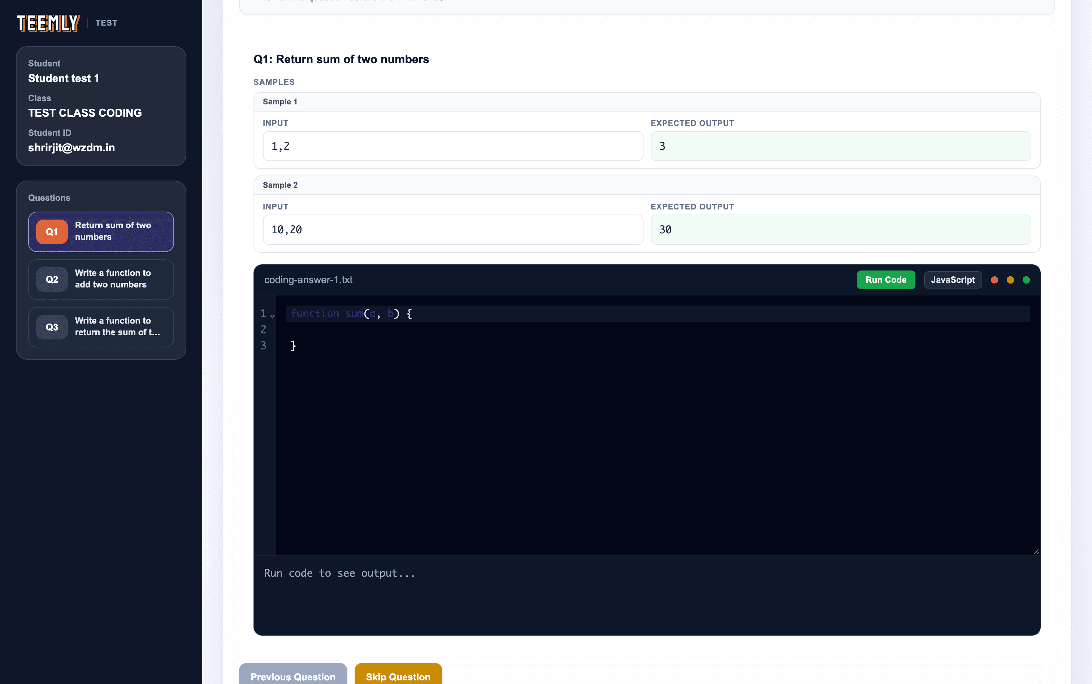Screen dimensions: 1092x684
Task: Click the 'SAMPLES' label
Action: tap(274, 82)
